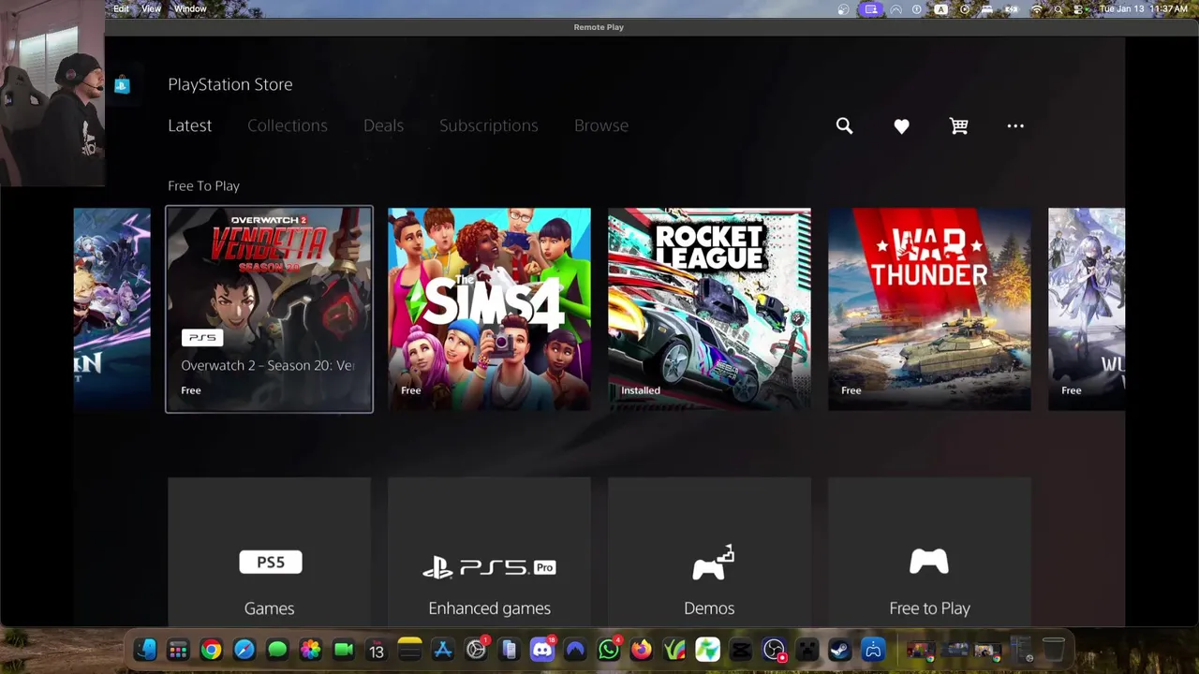Launch Steam from the Dock

point(840,650)
